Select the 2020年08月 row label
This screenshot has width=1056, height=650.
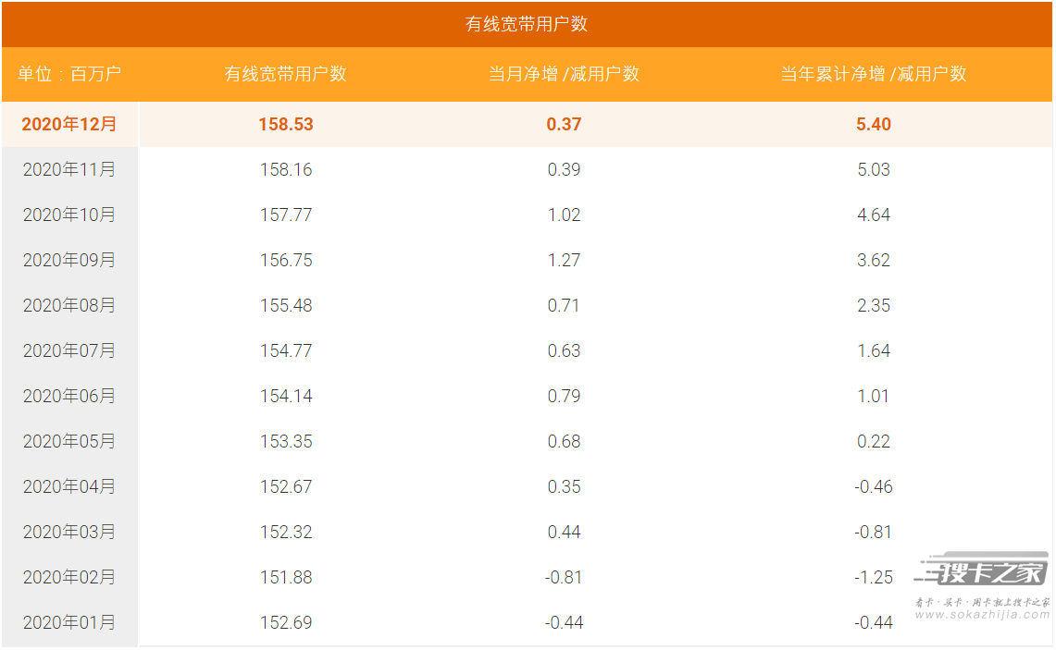69,305
